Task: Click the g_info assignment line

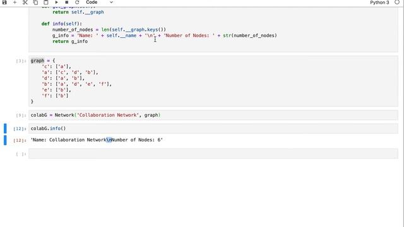Action: click(x=165, y=35)
